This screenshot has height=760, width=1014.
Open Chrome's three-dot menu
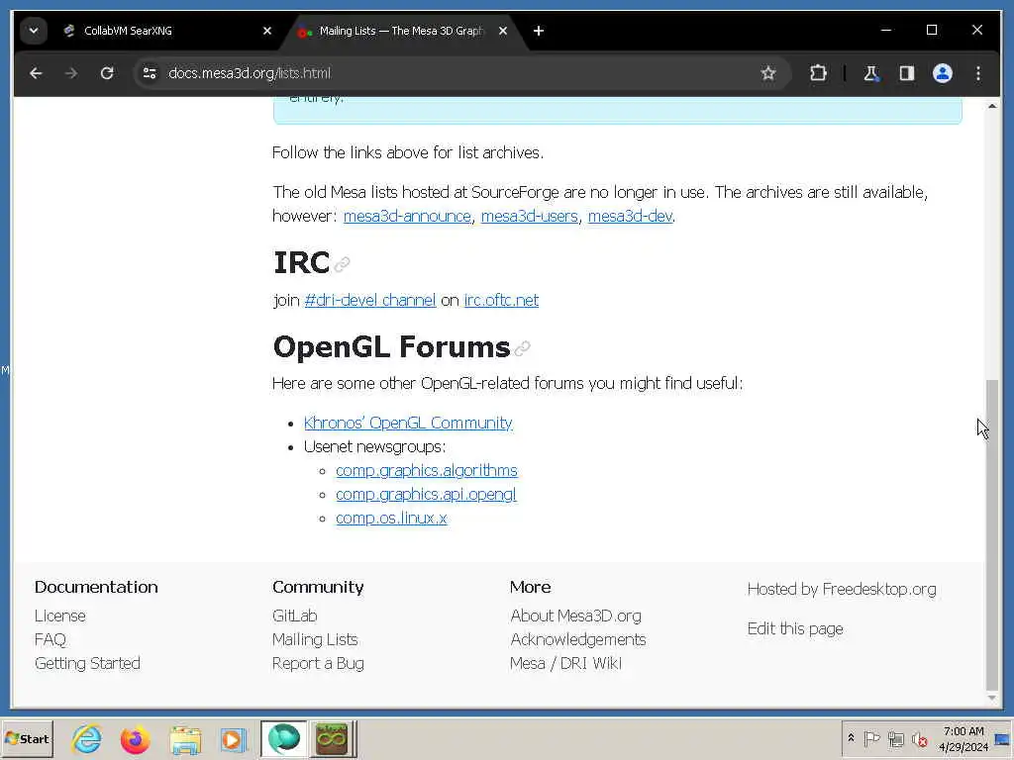977,73
